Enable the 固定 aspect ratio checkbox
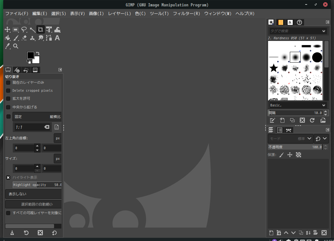The height and width of the screenshot is (241, 334). pos(8,117)
